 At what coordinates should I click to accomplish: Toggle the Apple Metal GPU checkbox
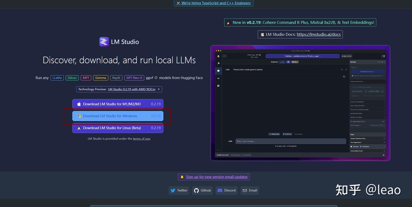351,121
